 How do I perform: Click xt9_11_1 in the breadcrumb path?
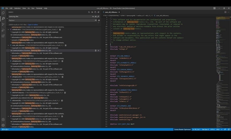point(149,16)
